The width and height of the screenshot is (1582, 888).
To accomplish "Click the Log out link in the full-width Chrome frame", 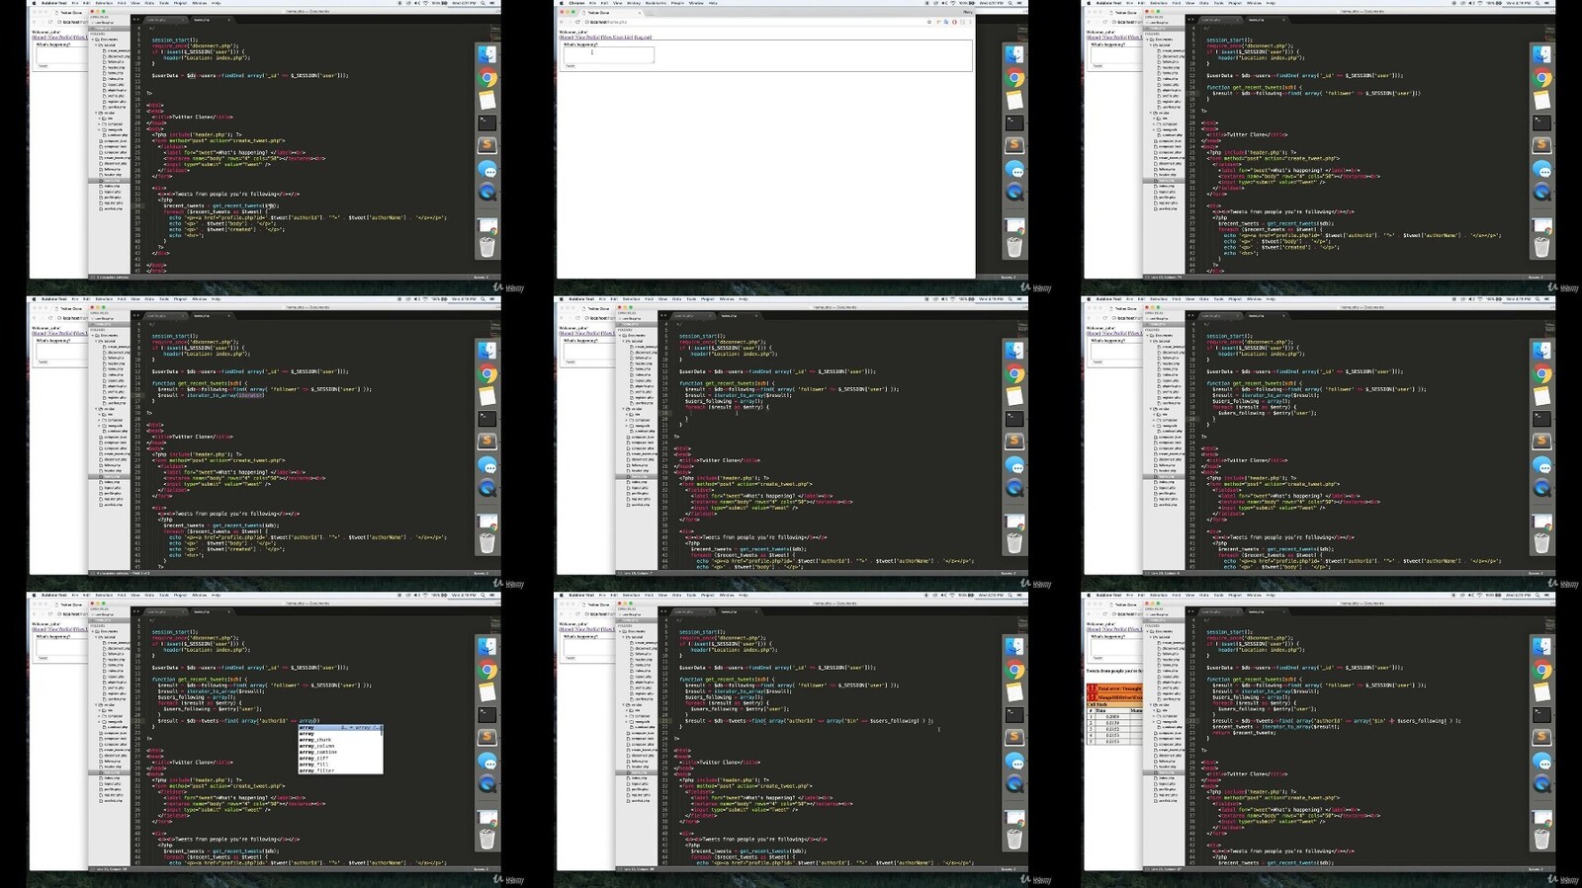I will tap(643, 38).
